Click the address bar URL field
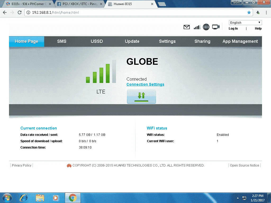 point(138,12)
